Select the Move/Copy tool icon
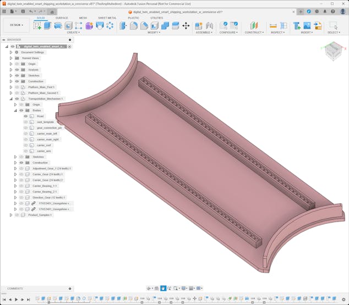This screenshot has width=349, height=305. click(x=186, y=25)
